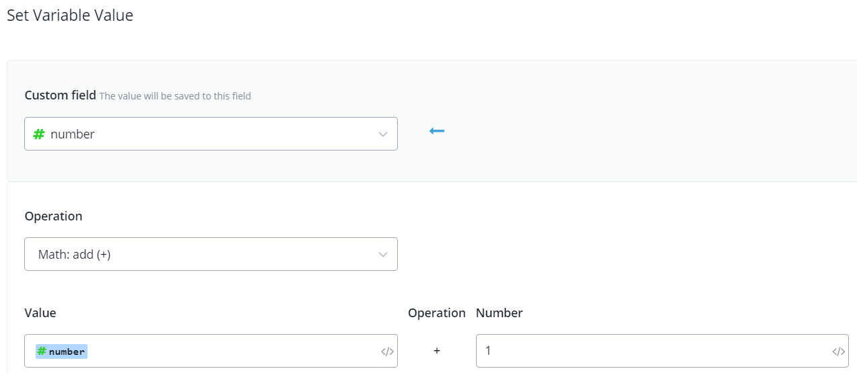857x373 pixels.
Task: Expand the Math: add (+) dropdown chevron
Action: pyautogui.click(x=383, y=255)
